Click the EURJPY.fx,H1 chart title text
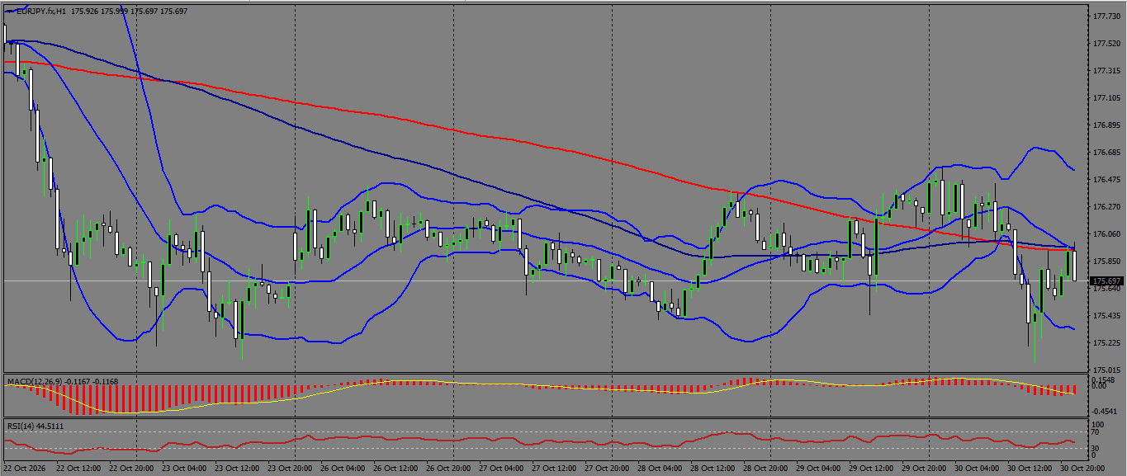 (41, 12)
